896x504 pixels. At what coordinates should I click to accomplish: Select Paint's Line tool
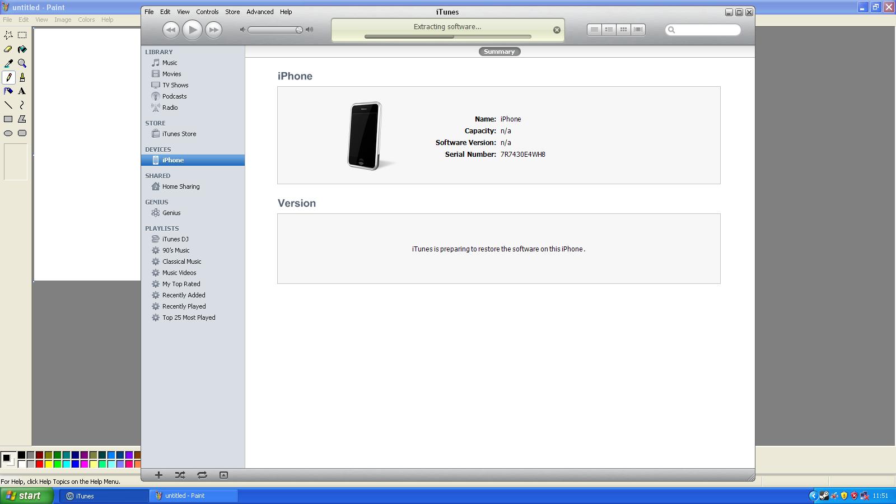point(8,105)
